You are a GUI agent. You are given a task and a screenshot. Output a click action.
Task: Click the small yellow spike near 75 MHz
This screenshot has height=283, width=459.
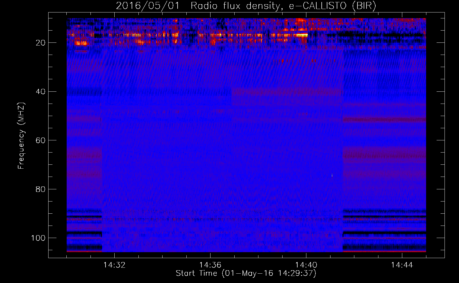332,175
